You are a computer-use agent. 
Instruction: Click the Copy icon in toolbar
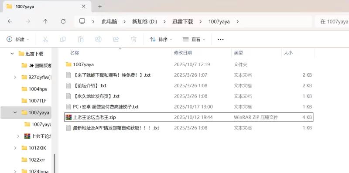pos(63,39)
